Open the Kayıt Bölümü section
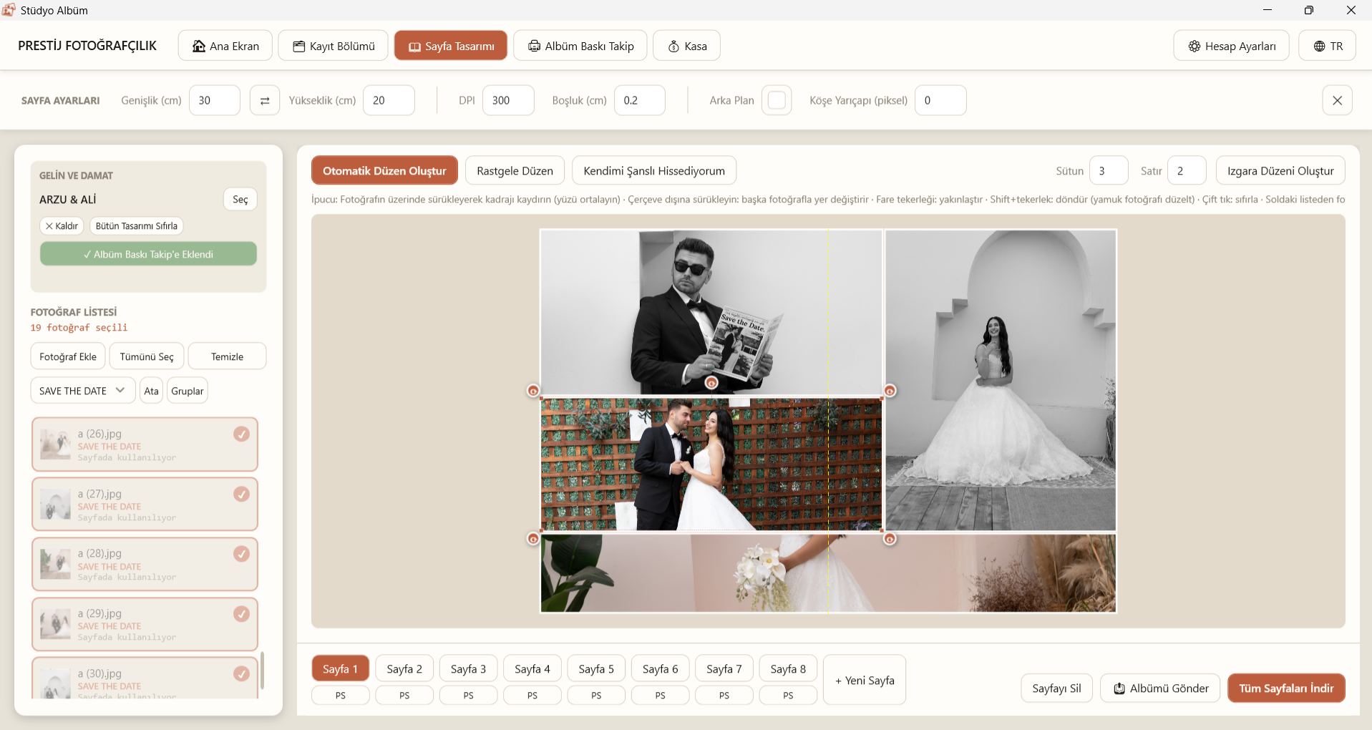 (x=334, y=46)
